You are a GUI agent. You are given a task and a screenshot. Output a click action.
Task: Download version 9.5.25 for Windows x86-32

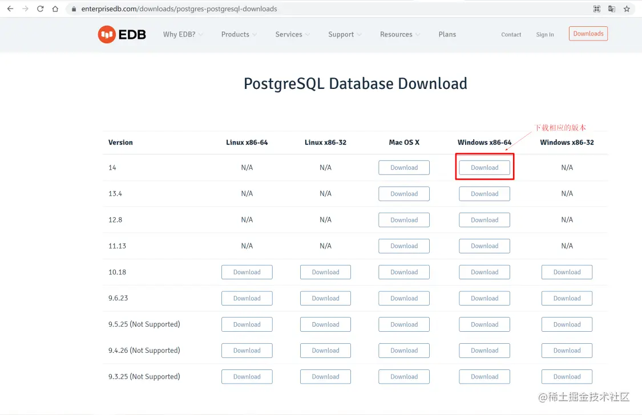(567, 324)
